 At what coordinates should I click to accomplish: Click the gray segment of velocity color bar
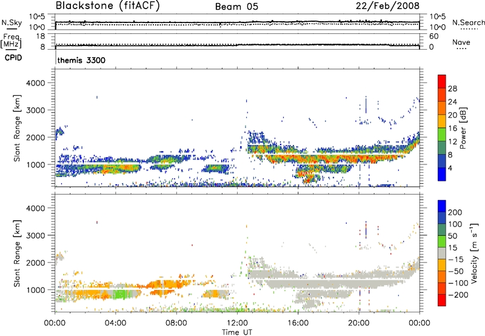[x=442, y=254]
